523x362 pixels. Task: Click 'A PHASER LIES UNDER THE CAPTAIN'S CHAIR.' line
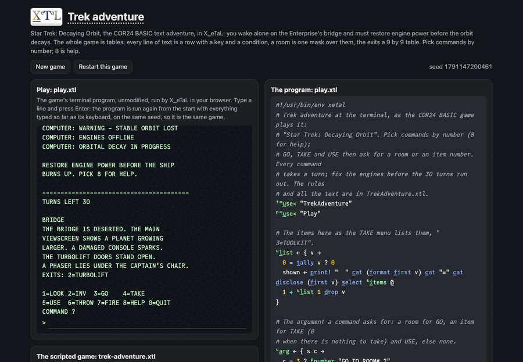pyautogui.click(x=116, y=266)
